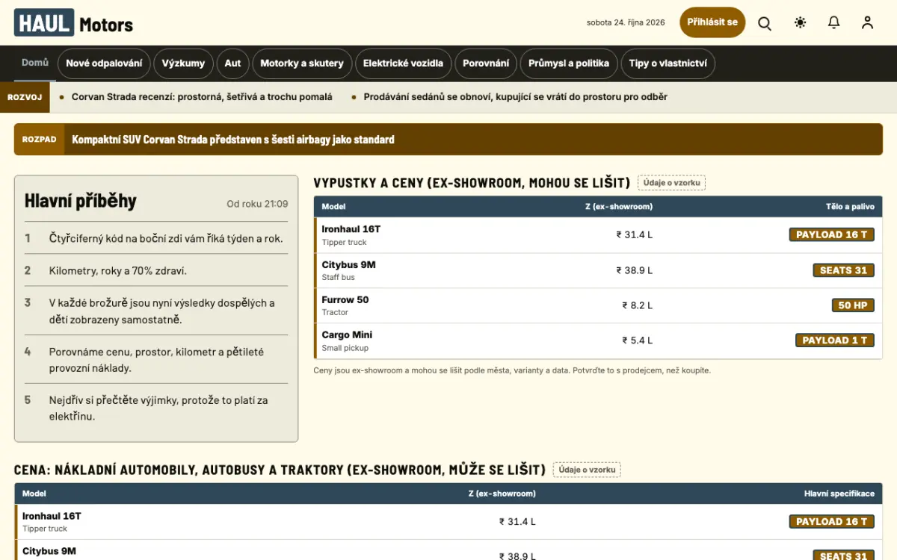Click PAYLOAD 16 T badge in the Vypustky table

(832, 234)
